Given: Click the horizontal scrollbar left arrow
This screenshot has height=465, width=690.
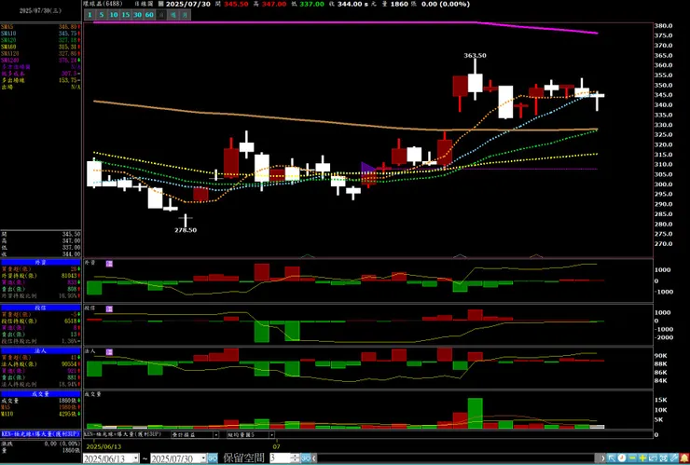Looking at the screenshot, I should click(314, 458).
